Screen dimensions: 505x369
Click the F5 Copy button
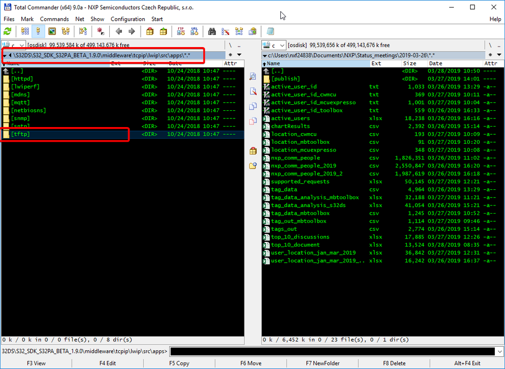click(x=179, y=363)
